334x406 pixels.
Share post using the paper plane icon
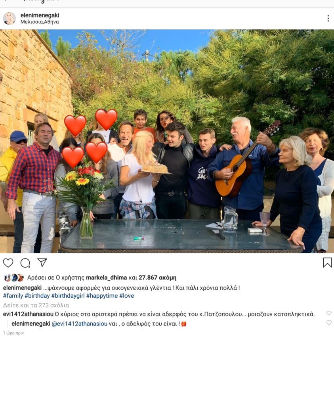coord(42,262)
